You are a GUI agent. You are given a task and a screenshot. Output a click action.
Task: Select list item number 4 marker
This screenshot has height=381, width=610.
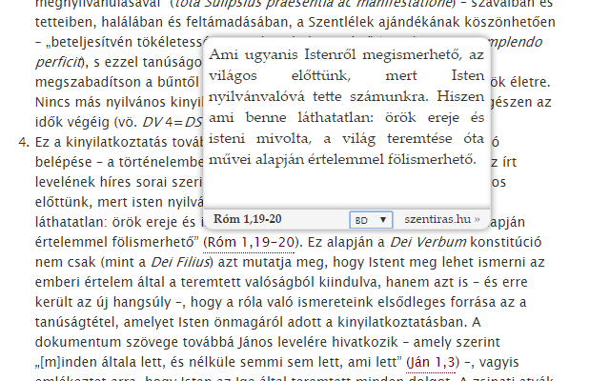[x=24, y=142]
